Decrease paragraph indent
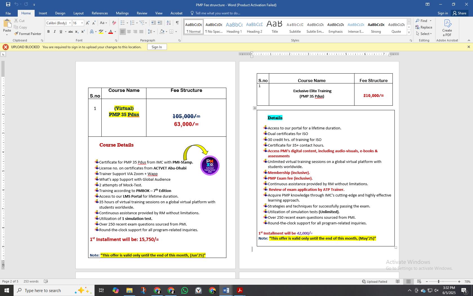The image size is (473, 296). (153, 23)
